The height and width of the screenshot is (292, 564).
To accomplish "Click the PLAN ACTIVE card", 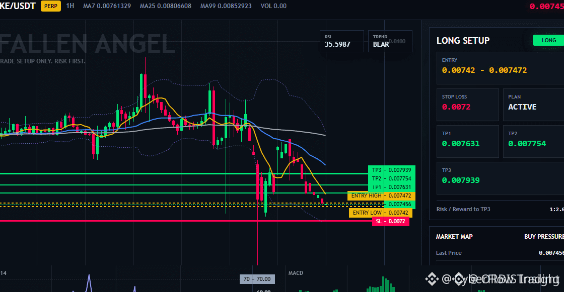I will tap(533, 105).
